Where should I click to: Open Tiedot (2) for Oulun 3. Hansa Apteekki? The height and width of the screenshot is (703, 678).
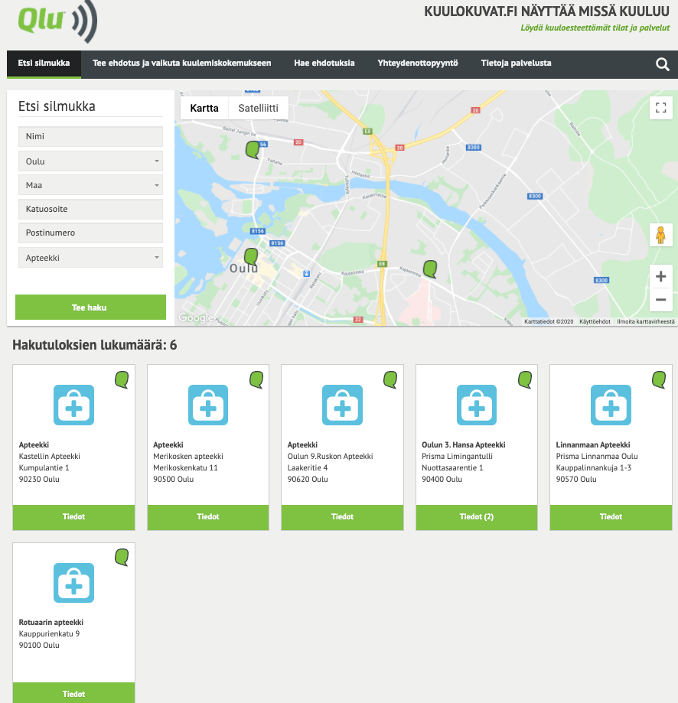(x=476, y=517)
